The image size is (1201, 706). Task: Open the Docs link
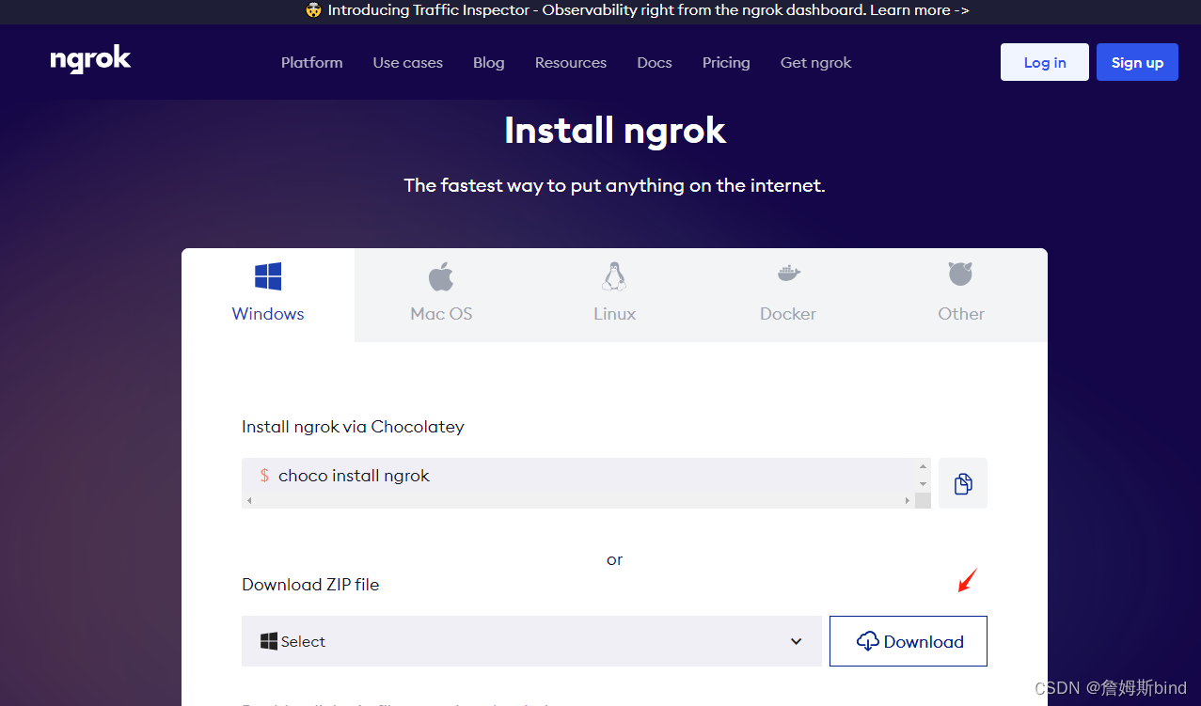pyautogui.click(x=654, y=63)
